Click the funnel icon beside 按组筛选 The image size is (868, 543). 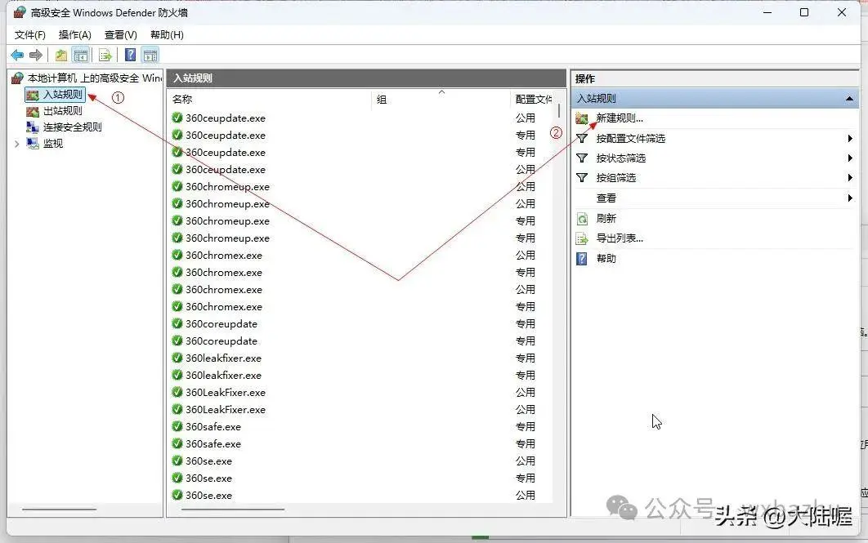582,178
